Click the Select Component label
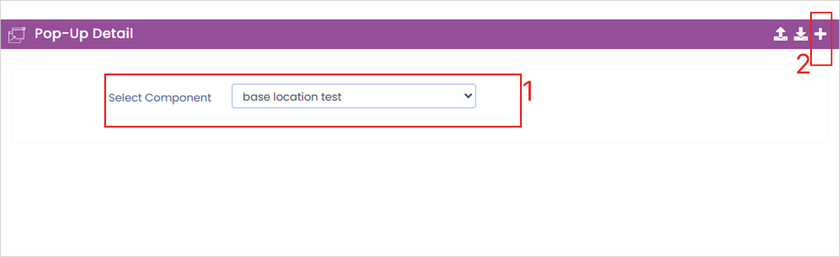Image resolution: width=840 pixels, height=257 pixels. coord(160,97)
